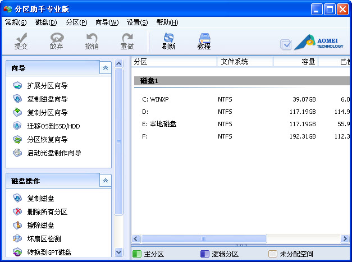Select 擦除磁盘 in disk operations

[x=40, y=226]
